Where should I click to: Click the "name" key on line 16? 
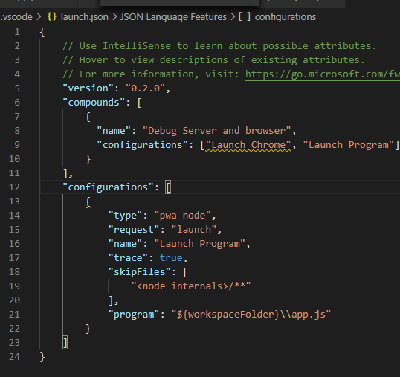point(125,244)
